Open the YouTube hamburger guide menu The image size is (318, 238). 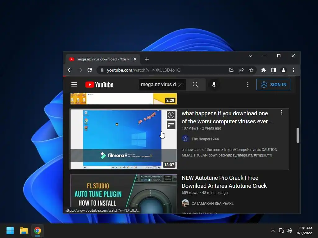point(74,84)
